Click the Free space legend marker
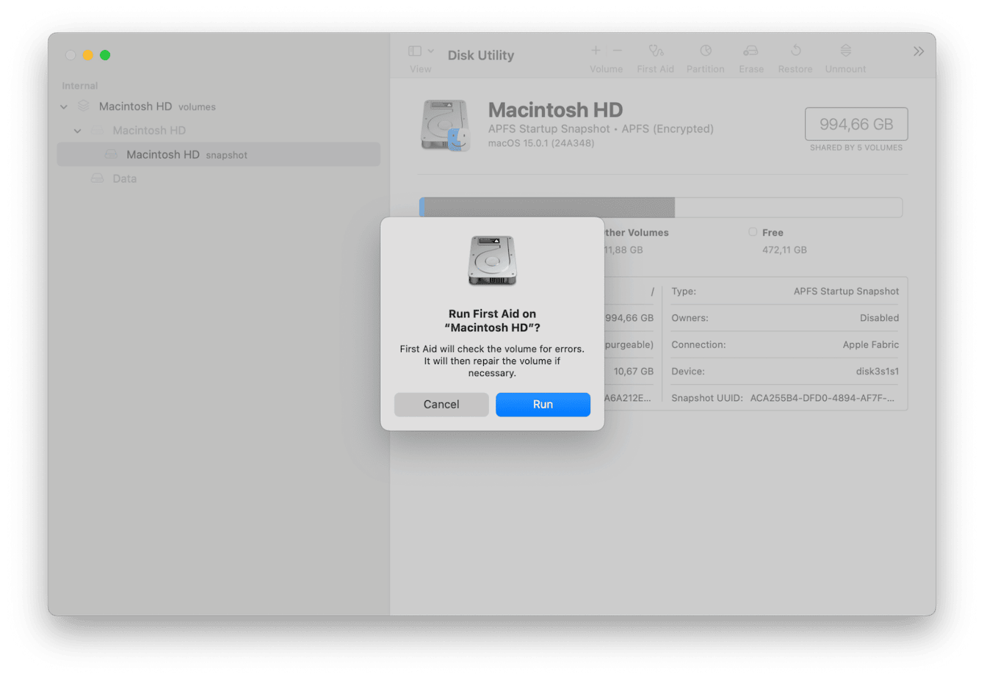984x680 pixels. click(753, 232)
